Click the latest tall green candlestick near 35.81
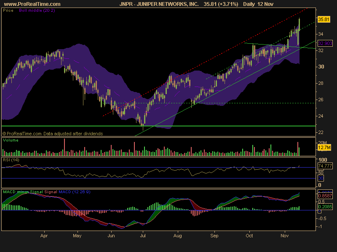Image resolution: width=337 pixels, height=252 pixels. pyautogui.click(x=299, y=25)
